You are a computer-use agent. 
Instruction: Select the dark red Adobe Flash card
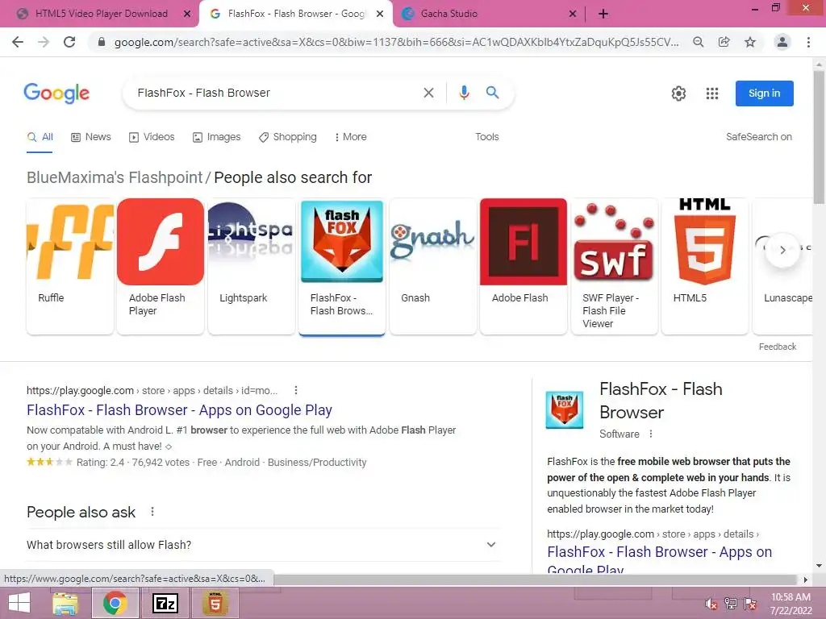click(x=523, y=266)
